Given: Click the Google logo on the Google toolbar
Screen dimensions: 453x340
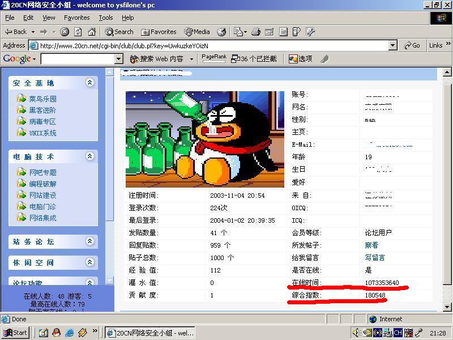Looking at the screenshot, I should point(17,59).
